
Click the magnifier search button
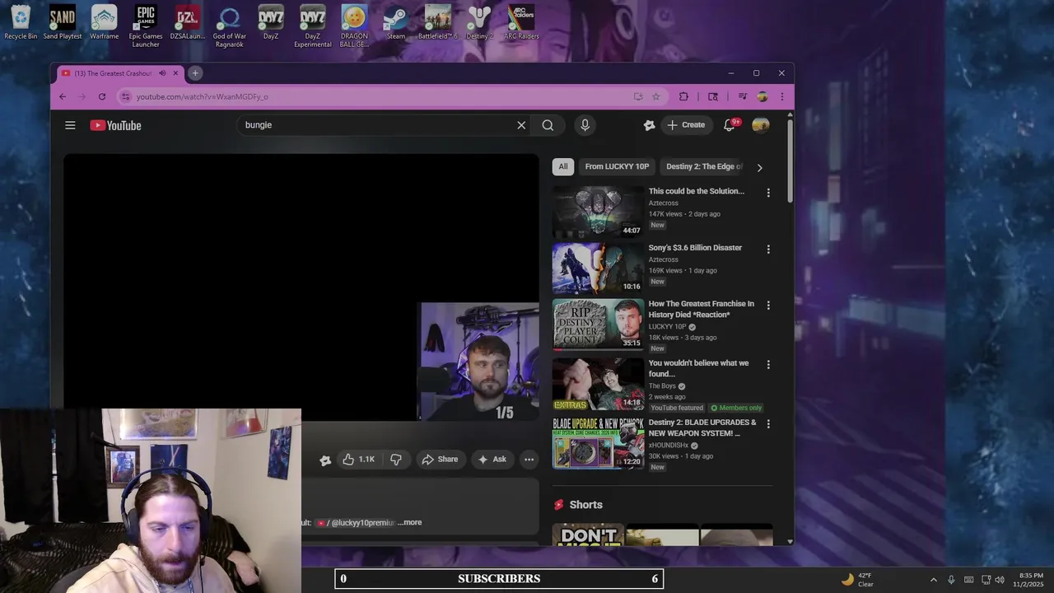(548, 125)
